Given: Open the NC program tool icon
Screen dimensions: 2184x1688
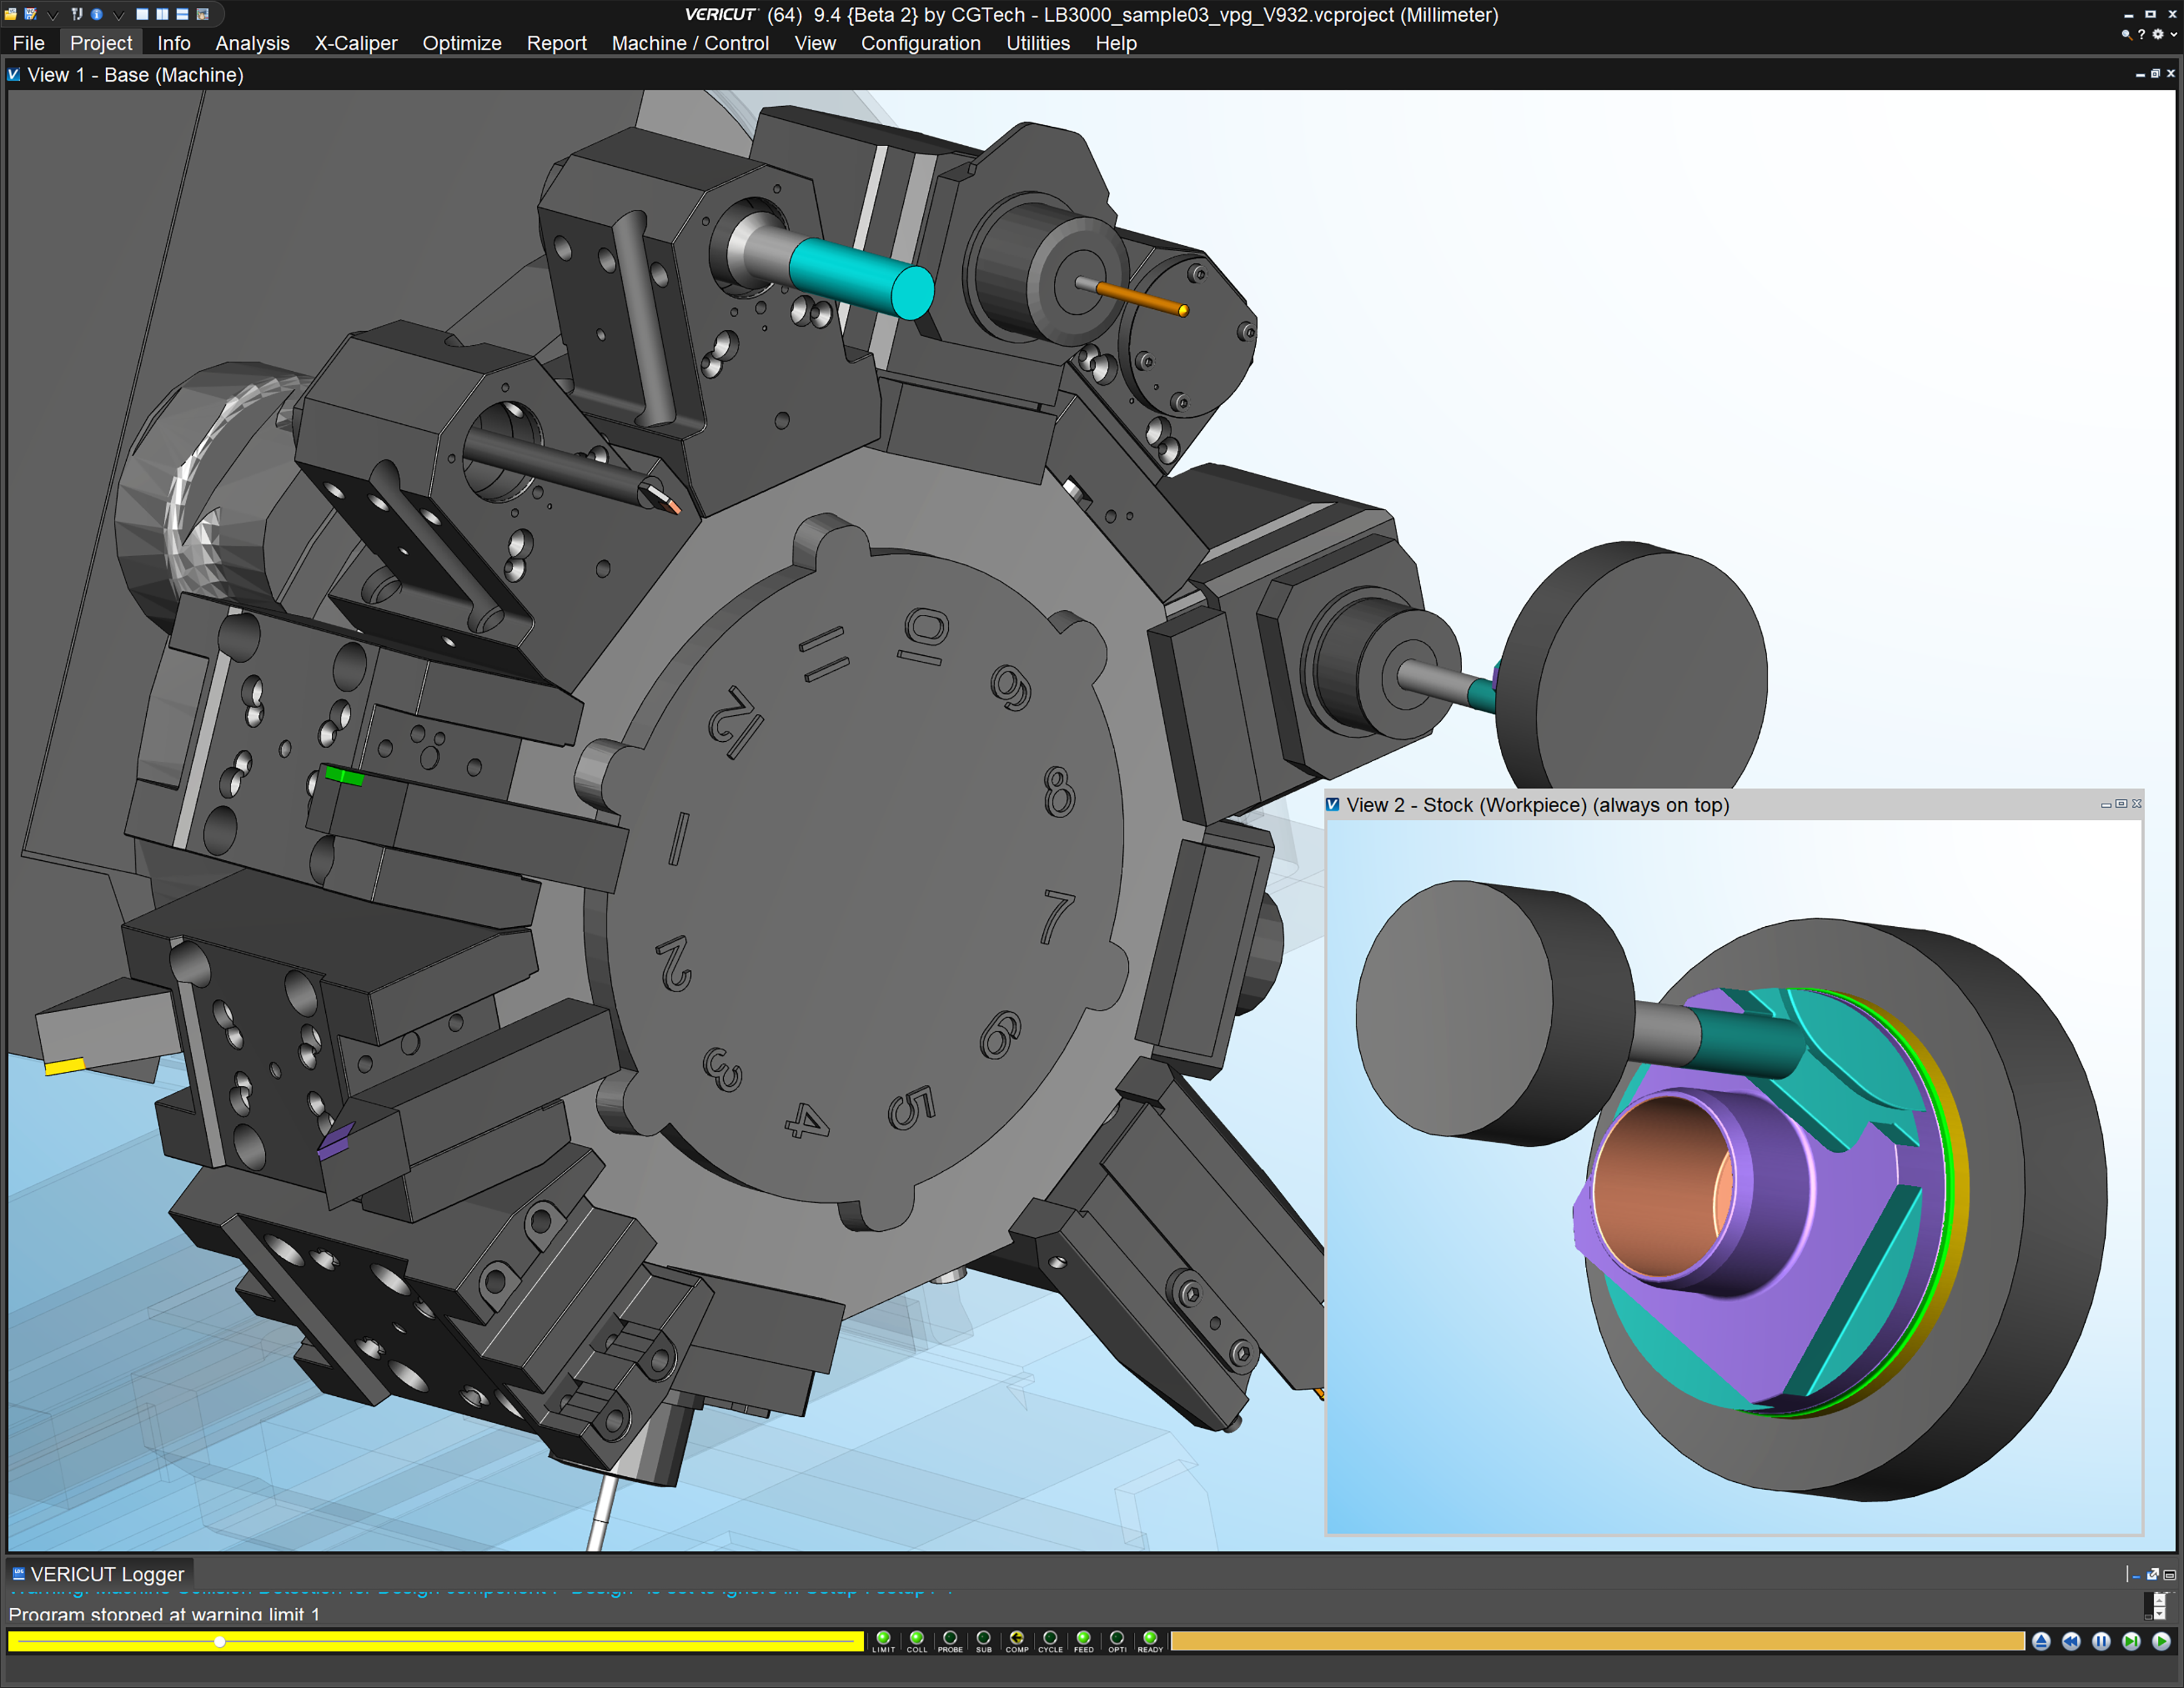Looking at the screenshot, I should tap(77, 14).
